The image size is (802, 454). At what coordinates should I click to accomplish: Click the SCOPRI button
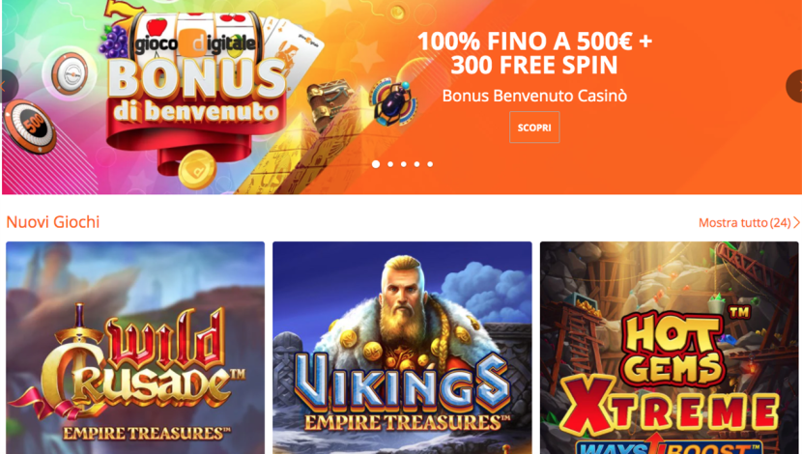click(x=534, y=128)
